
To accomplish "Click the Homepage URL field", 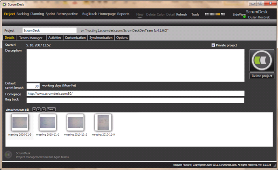I will (x=136, y=93).
